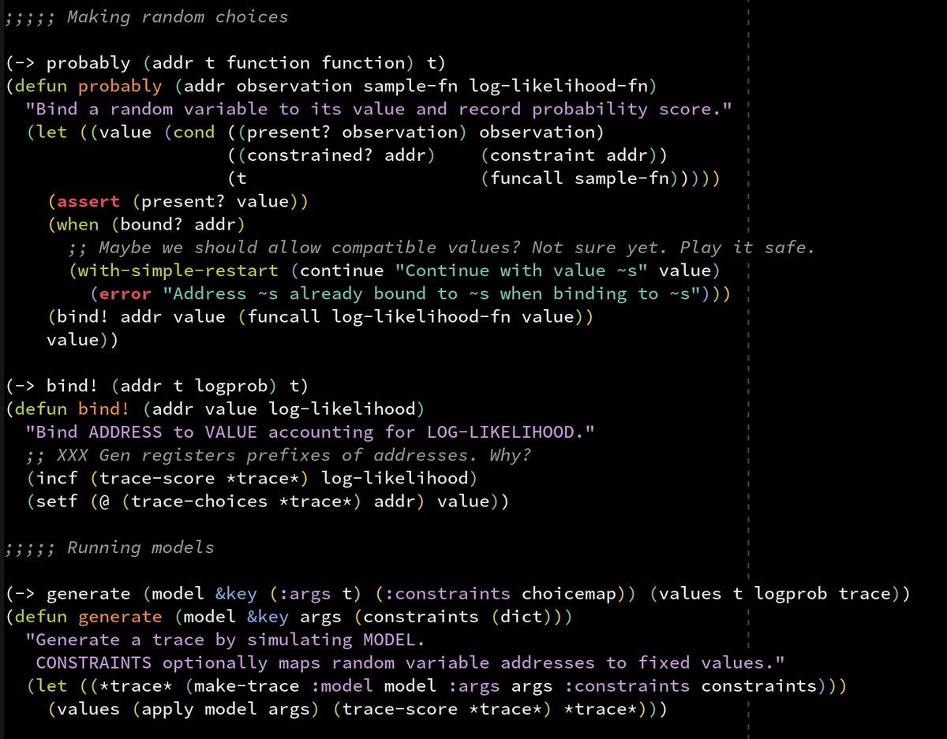This screenshot has width=947, height=739.
Task: Click the 'setf' keyword
Action: click(x=57, y=501)
